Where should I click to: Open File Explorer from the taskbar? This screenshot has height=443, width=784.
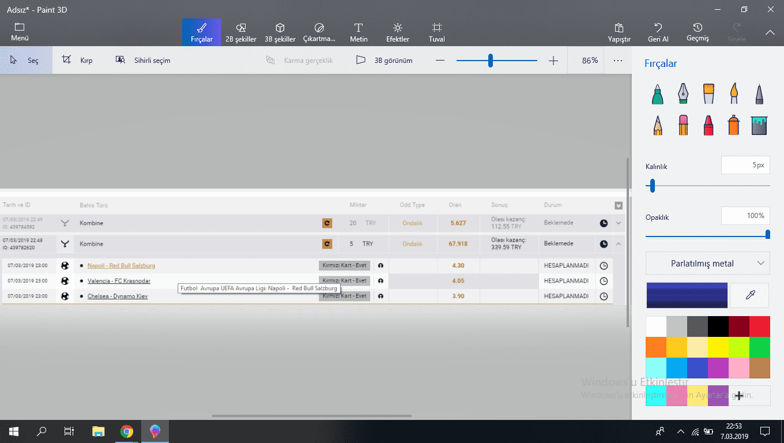[99, 431]
